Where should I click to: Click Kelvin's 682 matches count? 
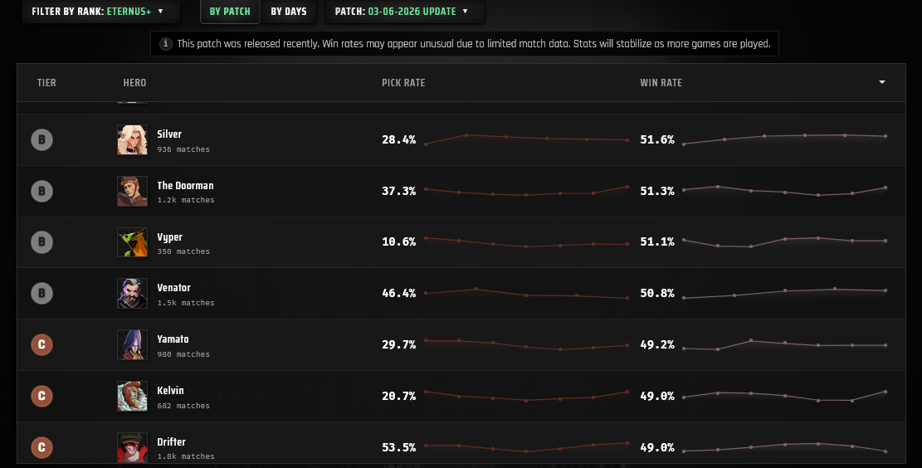coord(183,406)
